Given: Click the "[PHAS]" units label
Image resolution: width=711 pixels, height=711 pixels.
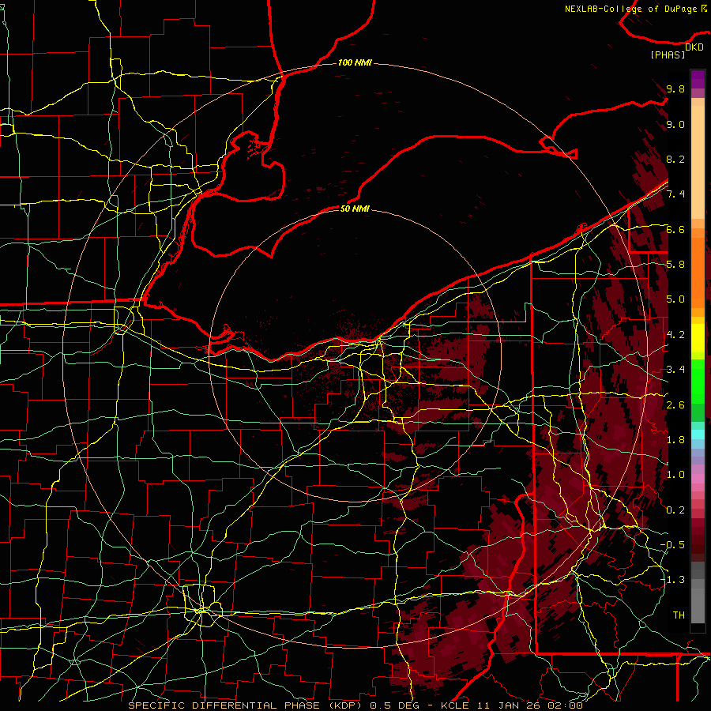Looking at the screenshot, I should pos(668,55).
